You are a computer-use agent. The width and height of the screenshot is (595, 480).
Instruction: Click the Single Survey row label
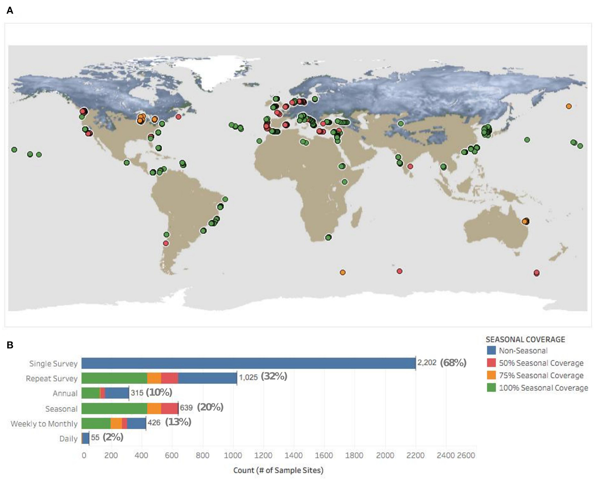tap(53, 364)
